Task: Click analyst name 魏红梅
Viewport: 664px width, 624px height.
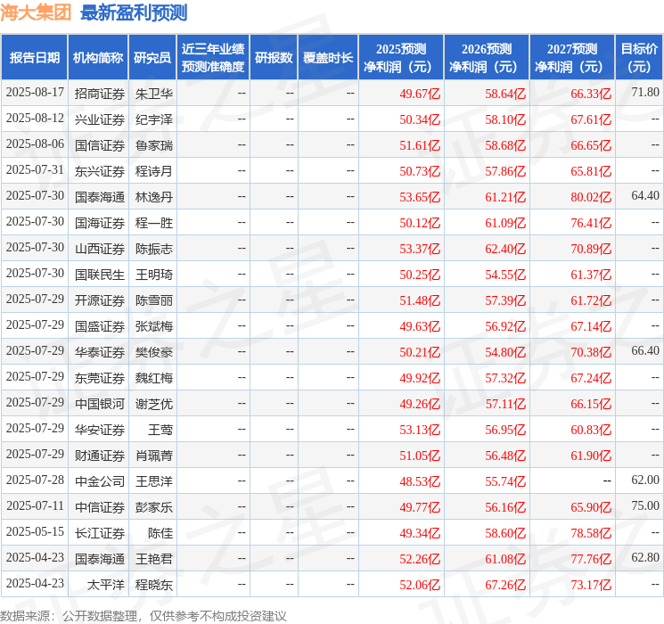Action: (153, 378)
